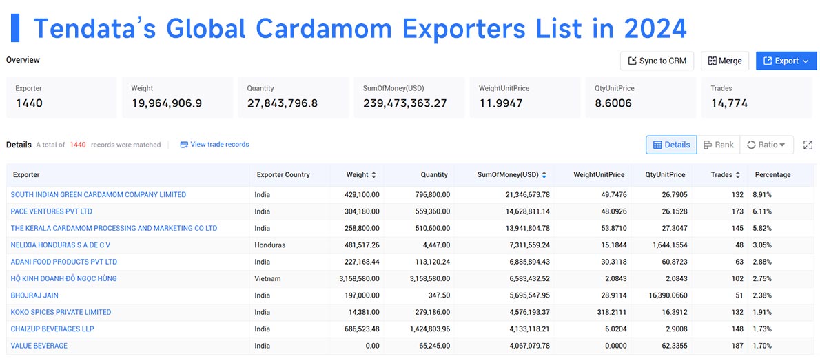Select the Trades 14,774 overview card

tap(757, 97)
